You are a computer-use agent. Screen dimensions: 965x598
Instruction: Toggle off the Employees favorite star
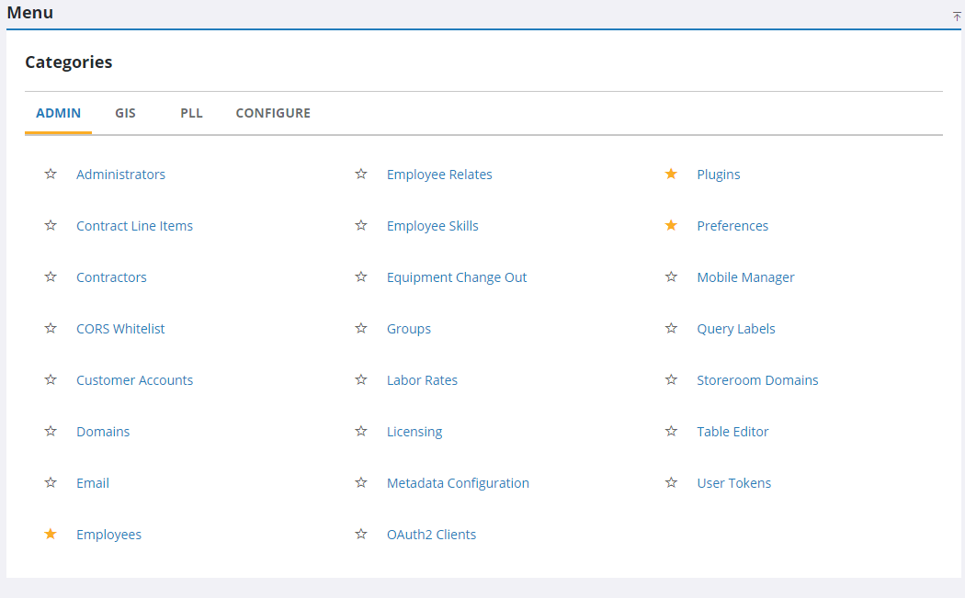point(51,534)
